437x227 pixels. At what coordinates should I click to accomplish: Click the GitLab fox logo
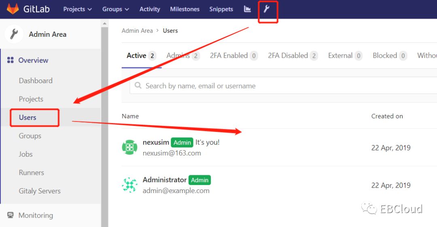[x=13, y=9]
